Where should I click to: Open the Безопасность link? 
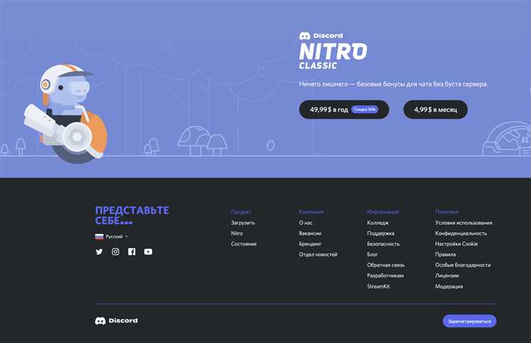pyautogui.click(x=383, y=243)
